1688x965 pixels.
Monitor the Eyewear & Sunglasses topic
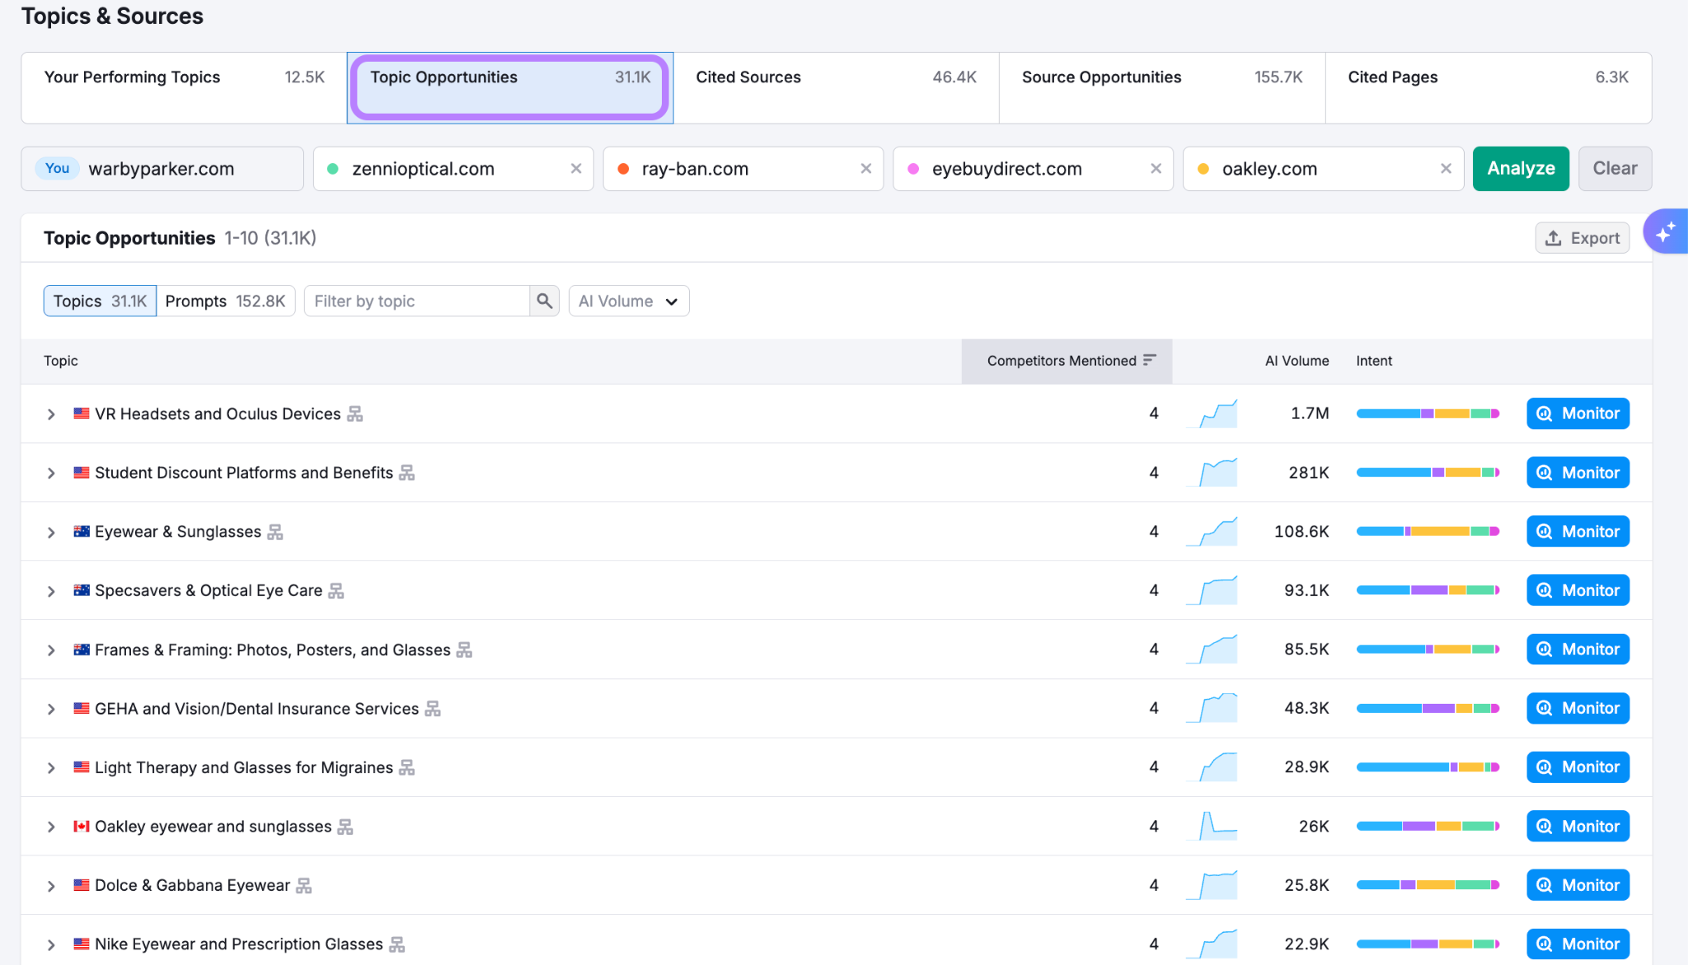[x=1578, y=532]
